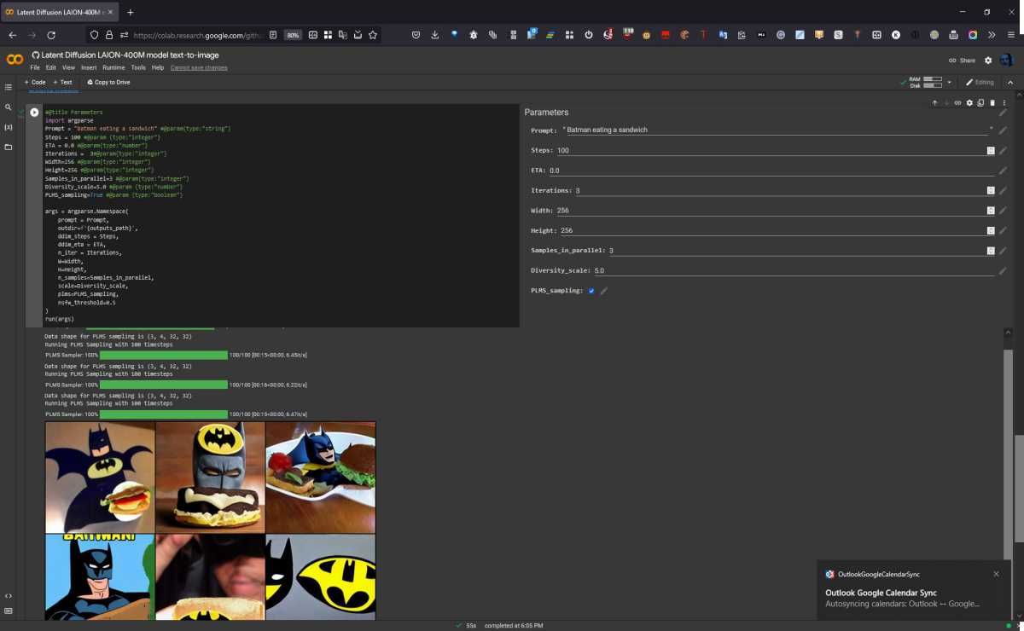Click the Prompt text input field

click(777, 130)
